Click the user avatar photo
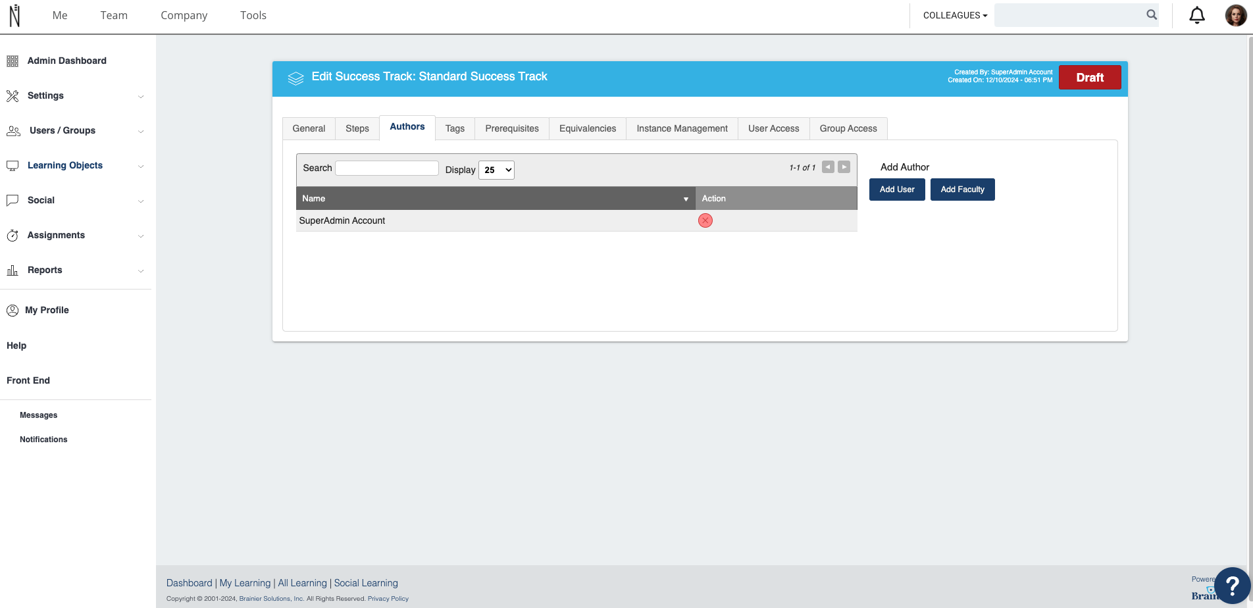 (1235, 15)
